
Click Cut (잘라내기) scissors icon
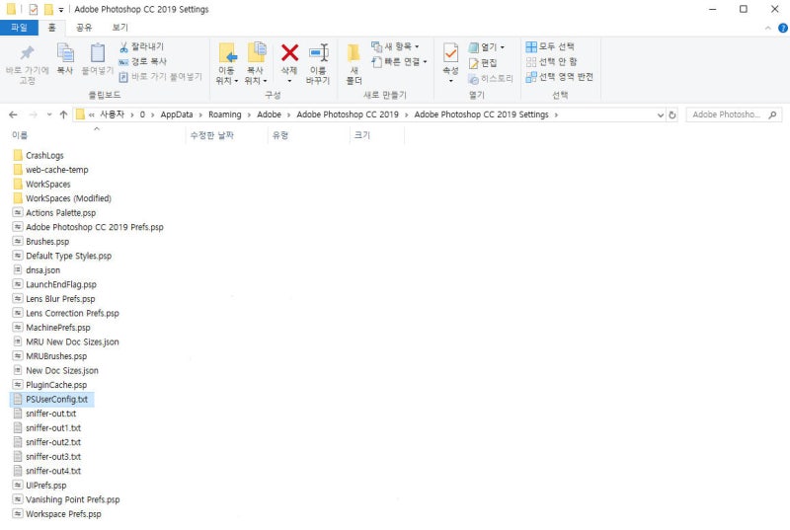pyautogui.click(x=123, y=47)
